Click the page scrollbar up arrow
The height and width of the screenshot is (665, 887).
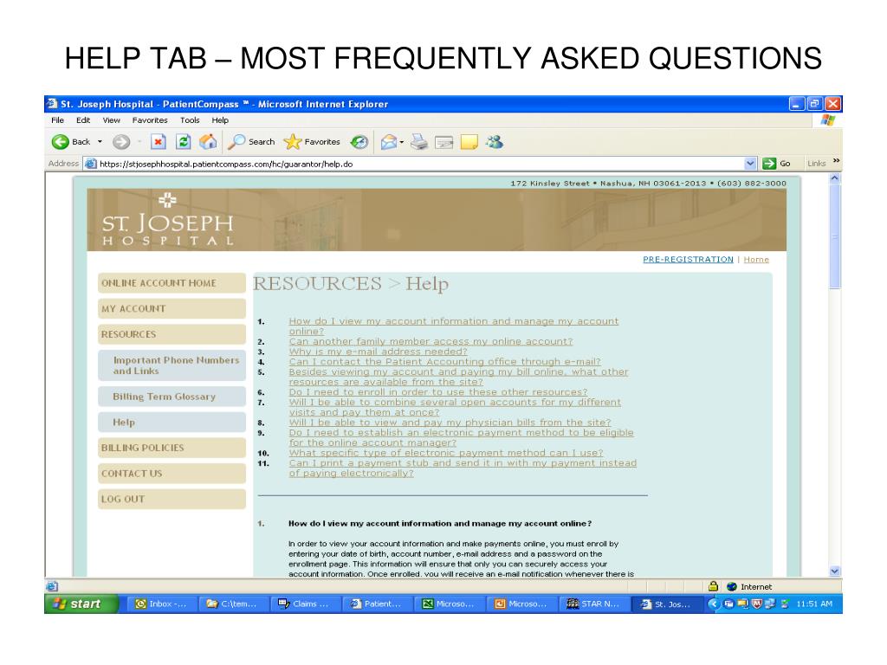[835, 178]
